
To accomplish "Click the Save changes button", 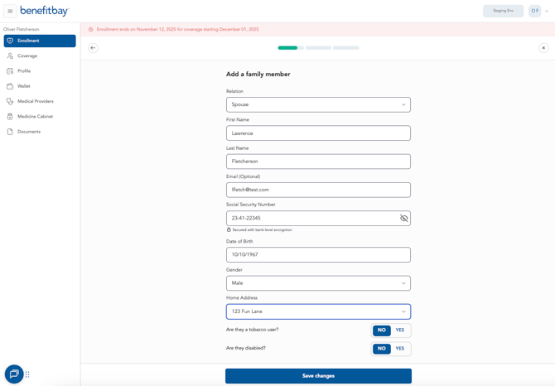I will click(318, 376).
